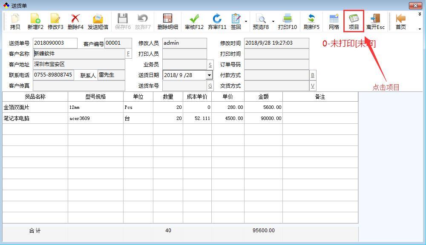
Task: Click the 签回 sign-back icon
Action: (x=236, y=21)
